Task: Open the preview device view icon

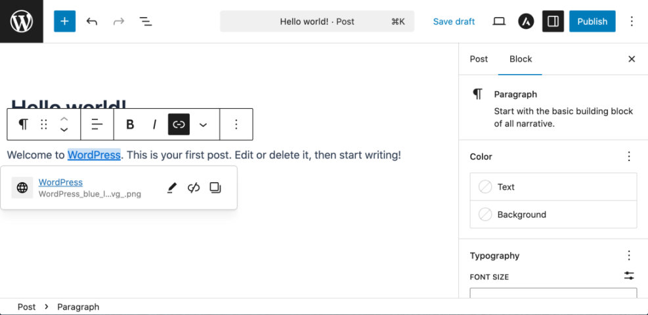Action: pyautogui.click(x=499, y=22)
